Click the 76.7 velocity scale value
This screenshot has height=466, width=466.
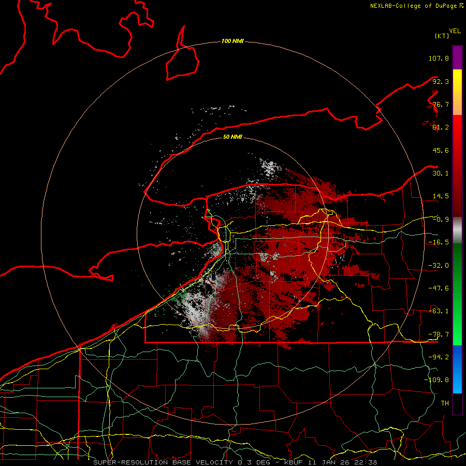pyautogui.click(x=441, y=104)
